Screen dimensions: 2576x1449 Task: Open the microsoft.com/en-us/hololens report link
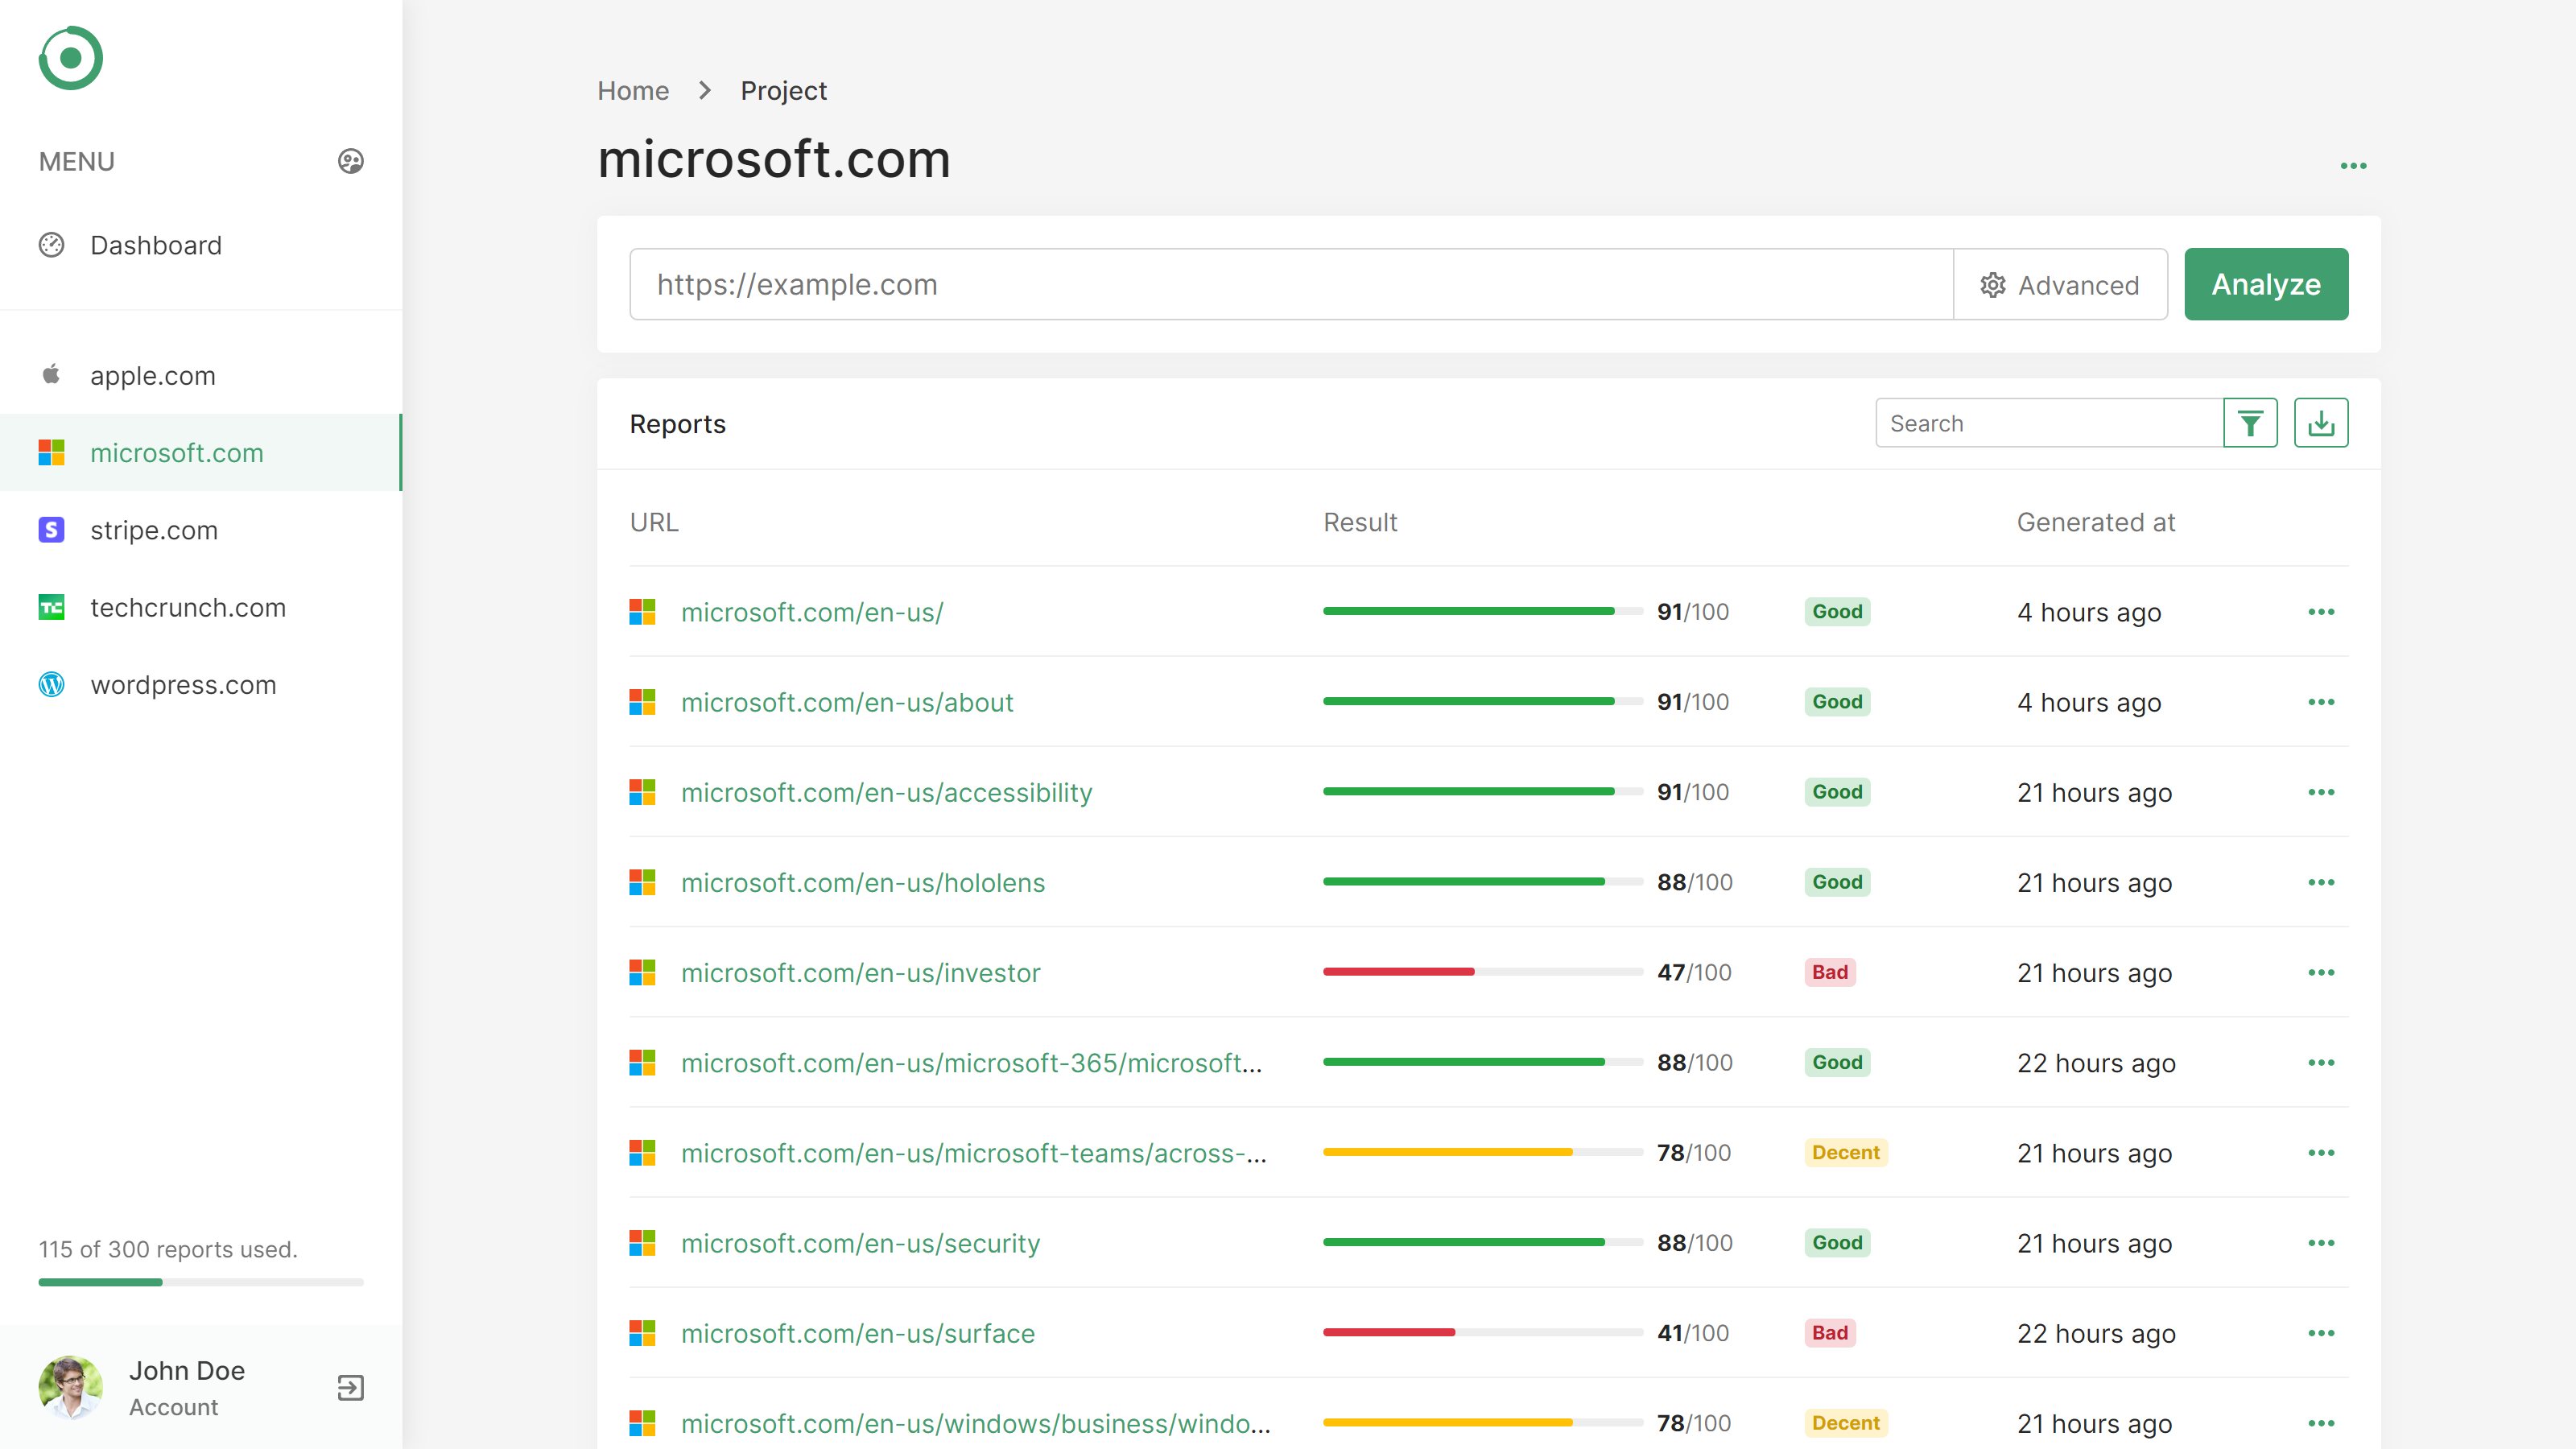(863, 882)
